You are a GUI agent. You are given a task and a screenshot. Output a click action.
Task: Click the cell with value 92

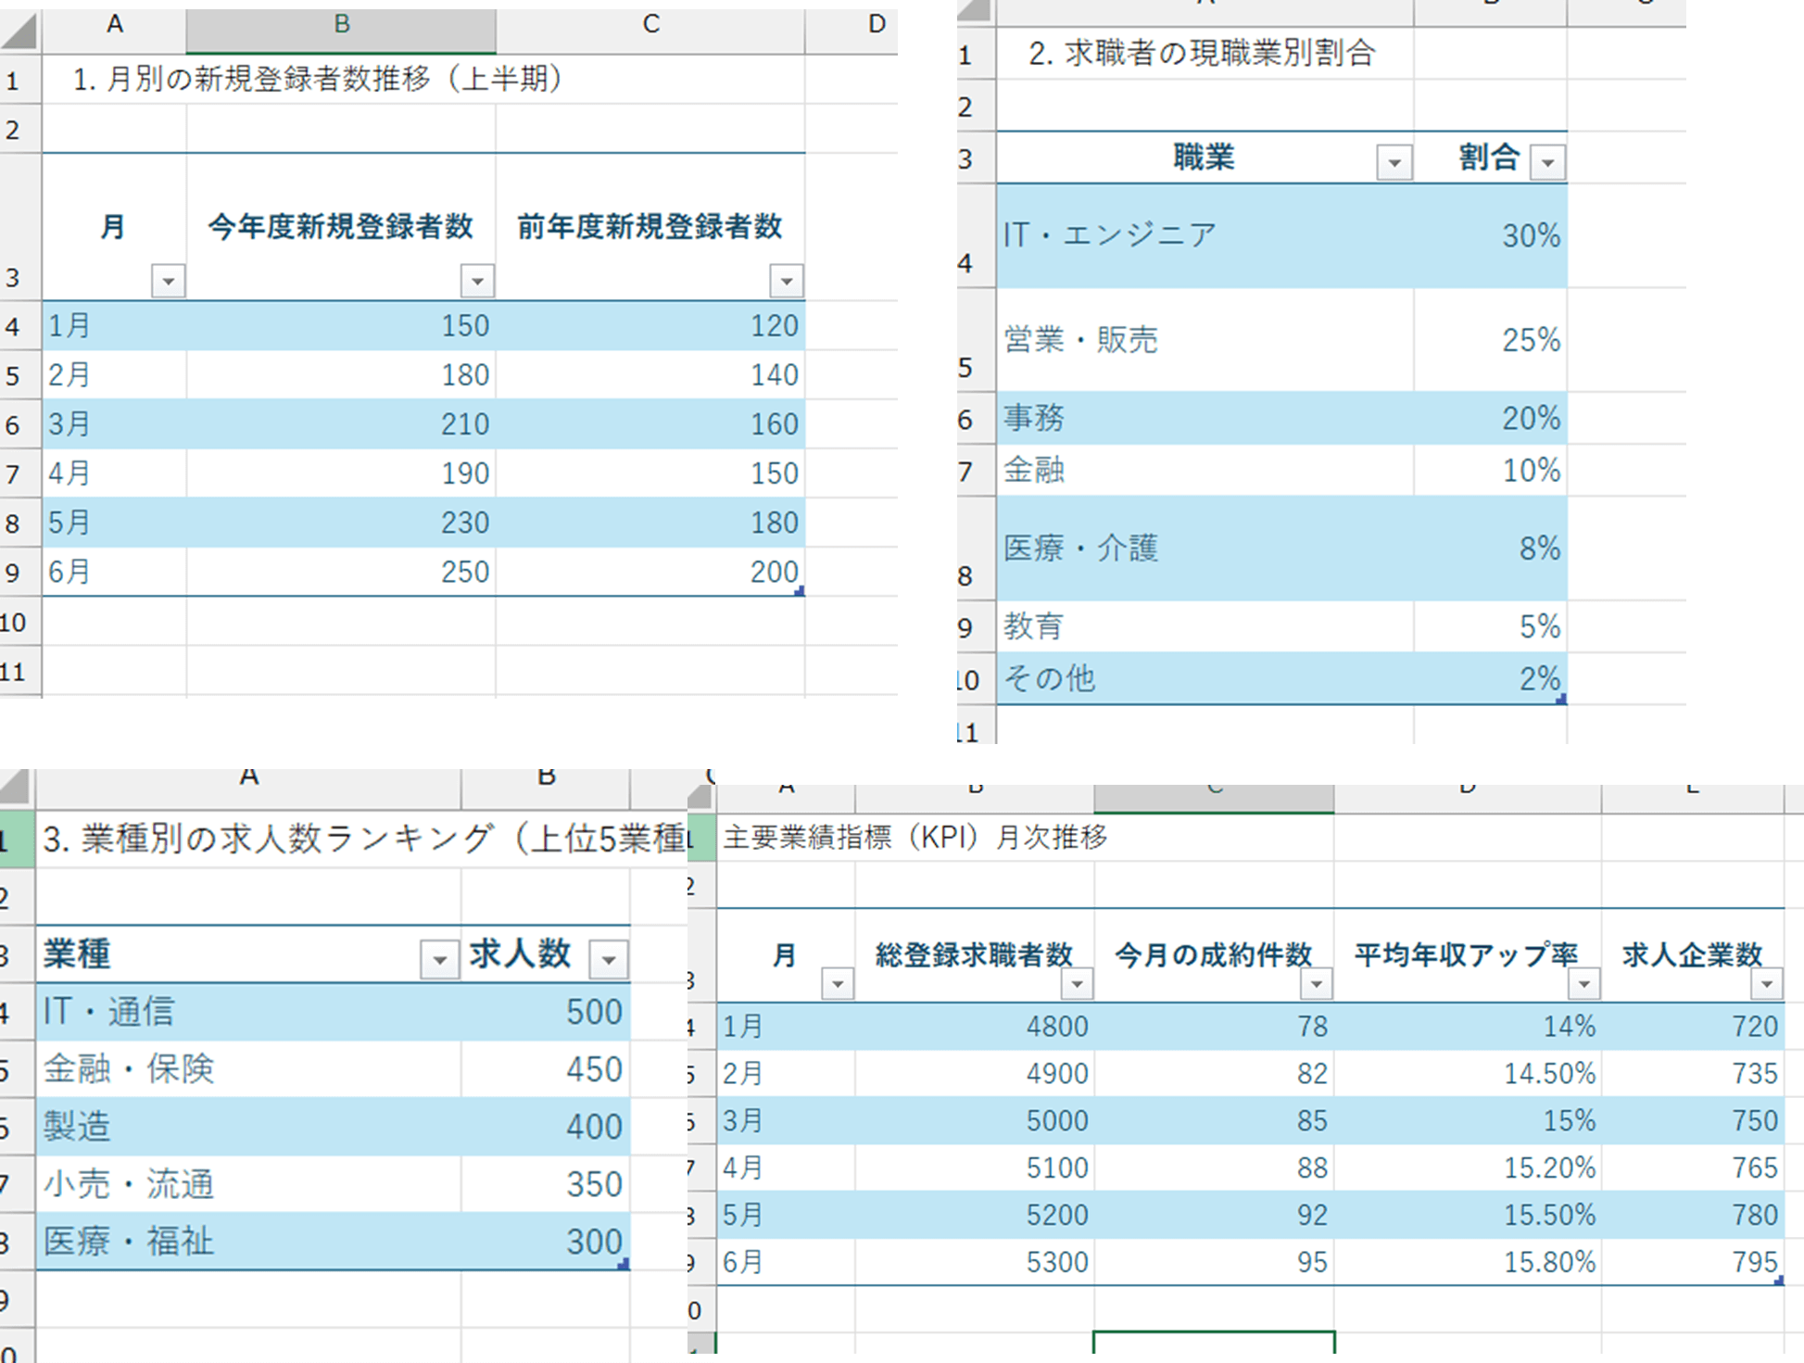tap(1215, 1214)
